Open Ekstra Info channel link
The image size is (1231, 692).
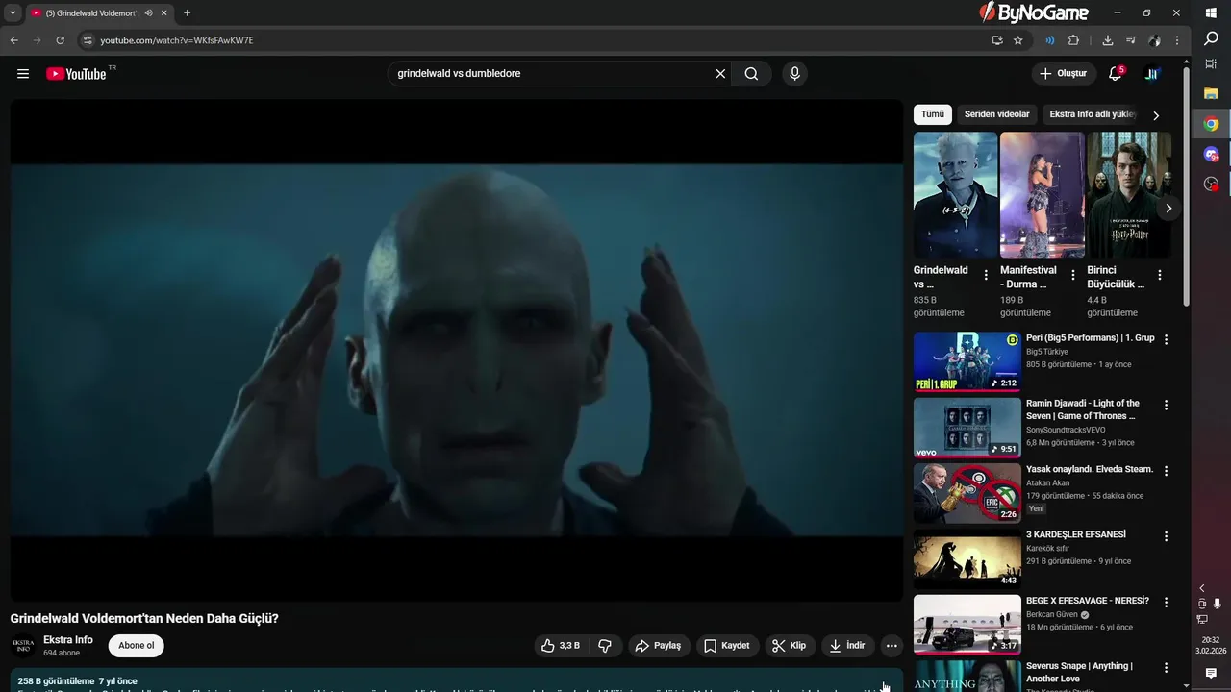tap(68, 640)
